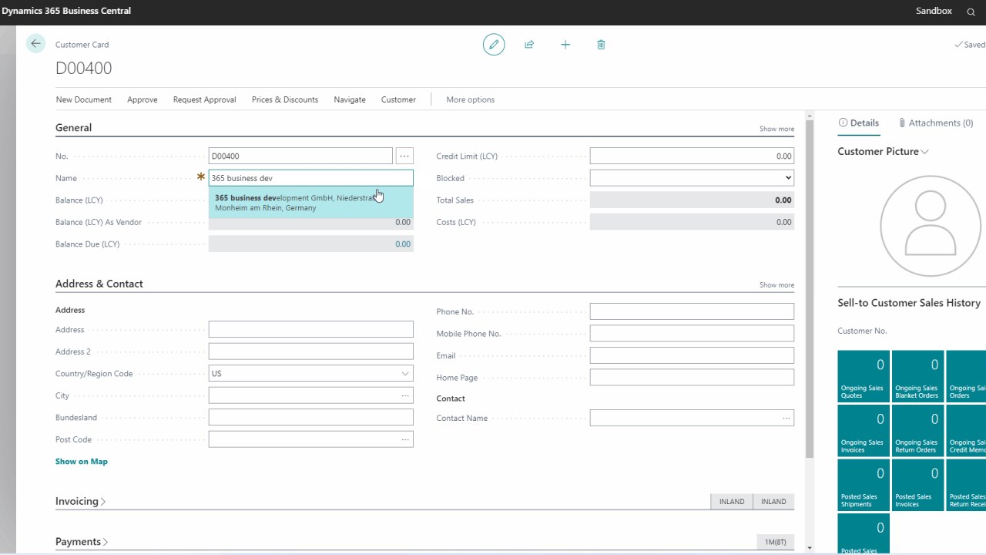Switch to the Details tab
This screenshot has width=986, height=555.
pyautogui.click(x=859, y=123)
